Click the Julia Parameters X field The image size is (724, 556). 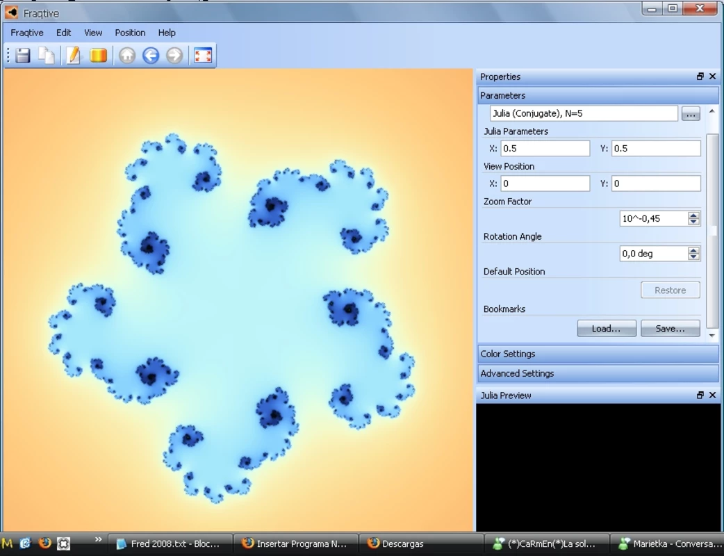point(545,148)
